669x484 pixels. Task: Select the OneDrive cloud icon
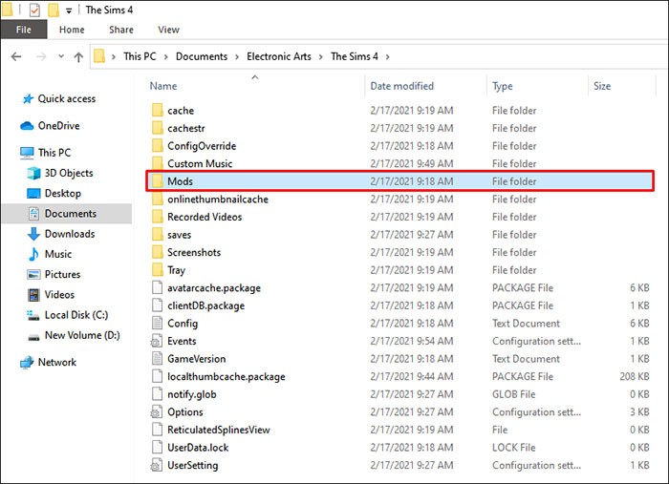(26, 125)
